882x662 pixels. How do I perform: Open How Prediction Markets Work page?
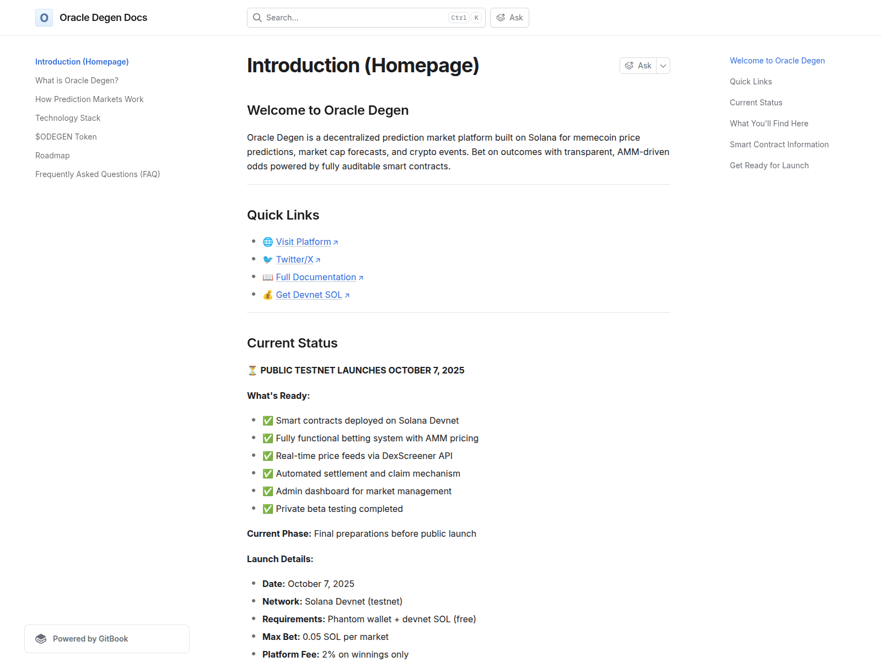tap(89, 99)
